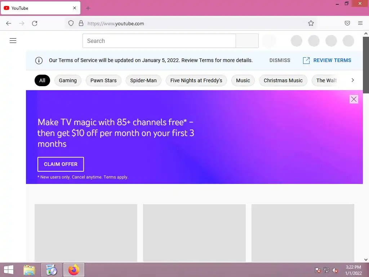Click the address bar URL
Viewport: 369px width, 277px height.
pos(116,23)
